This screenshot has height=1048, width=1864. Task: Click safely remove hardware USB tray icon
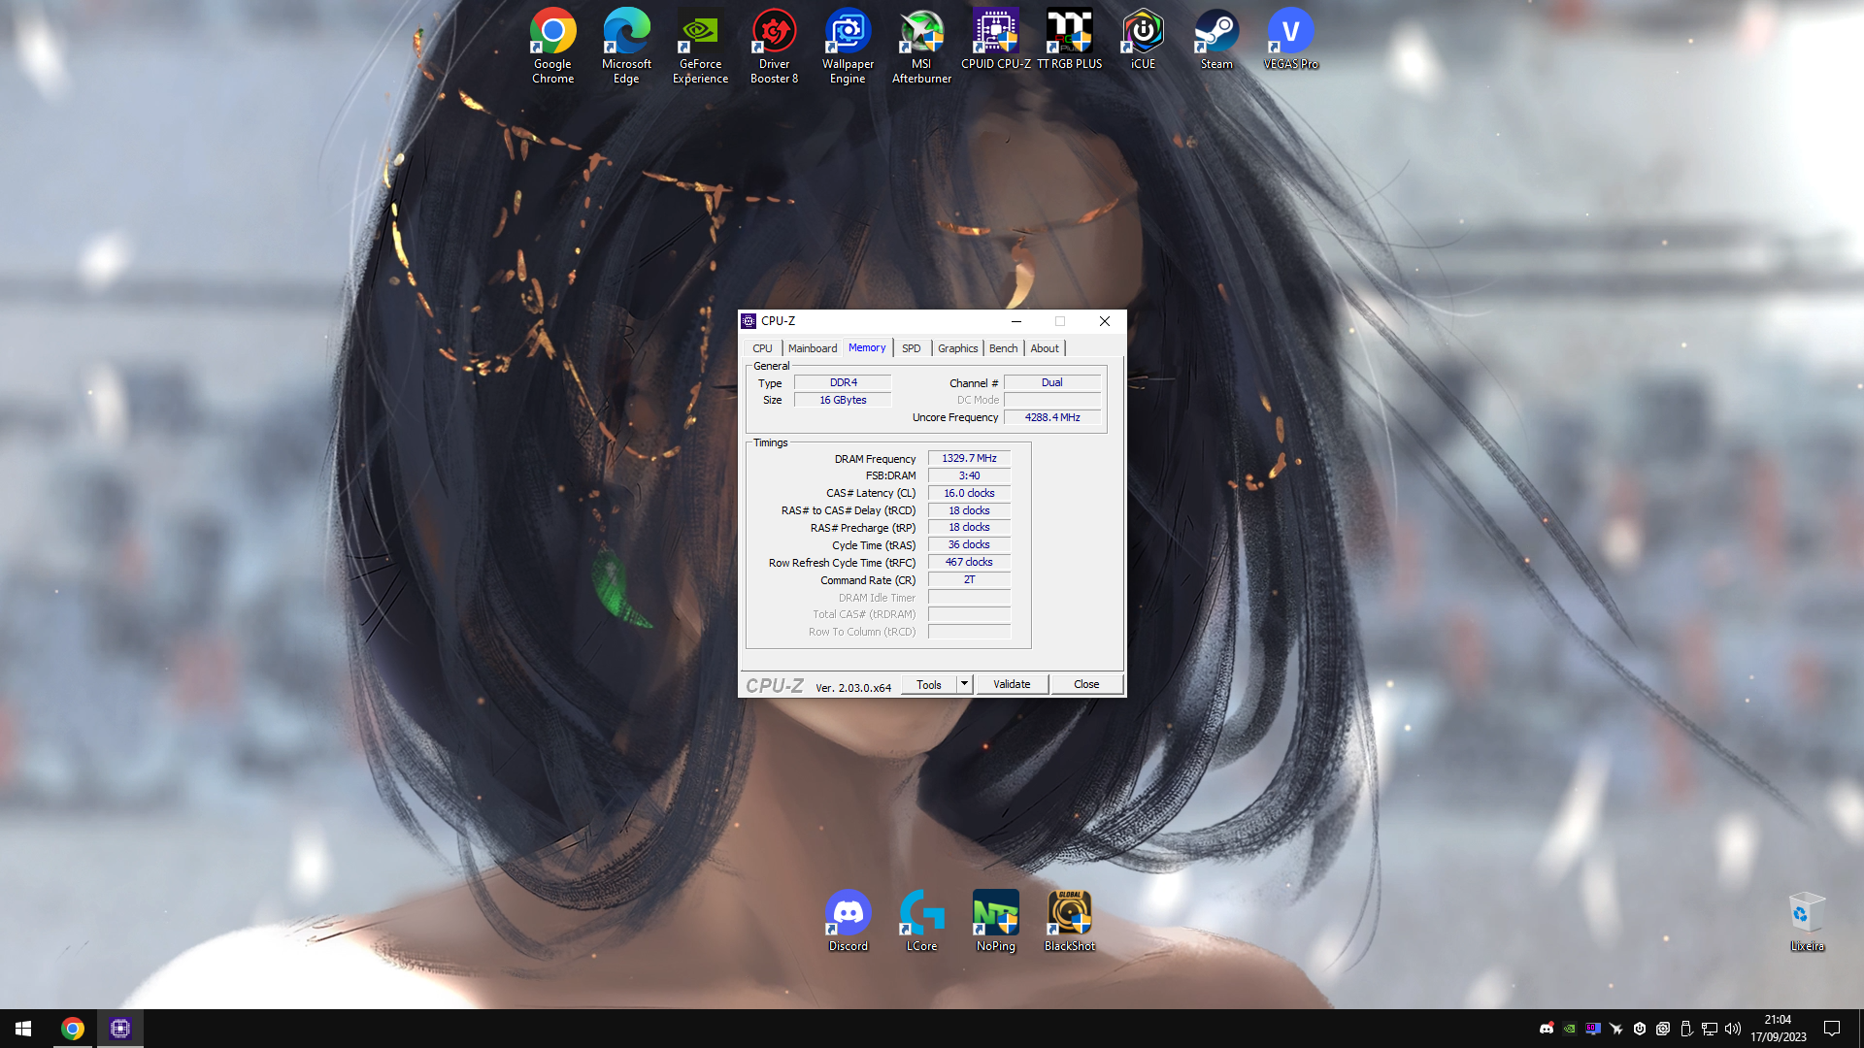tap(1685, 1029)
